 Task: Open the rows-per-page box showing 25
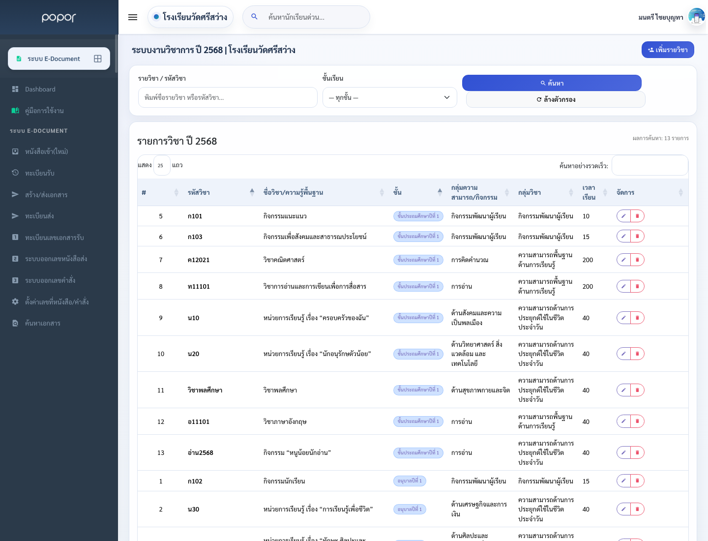[x=162, y=165]
